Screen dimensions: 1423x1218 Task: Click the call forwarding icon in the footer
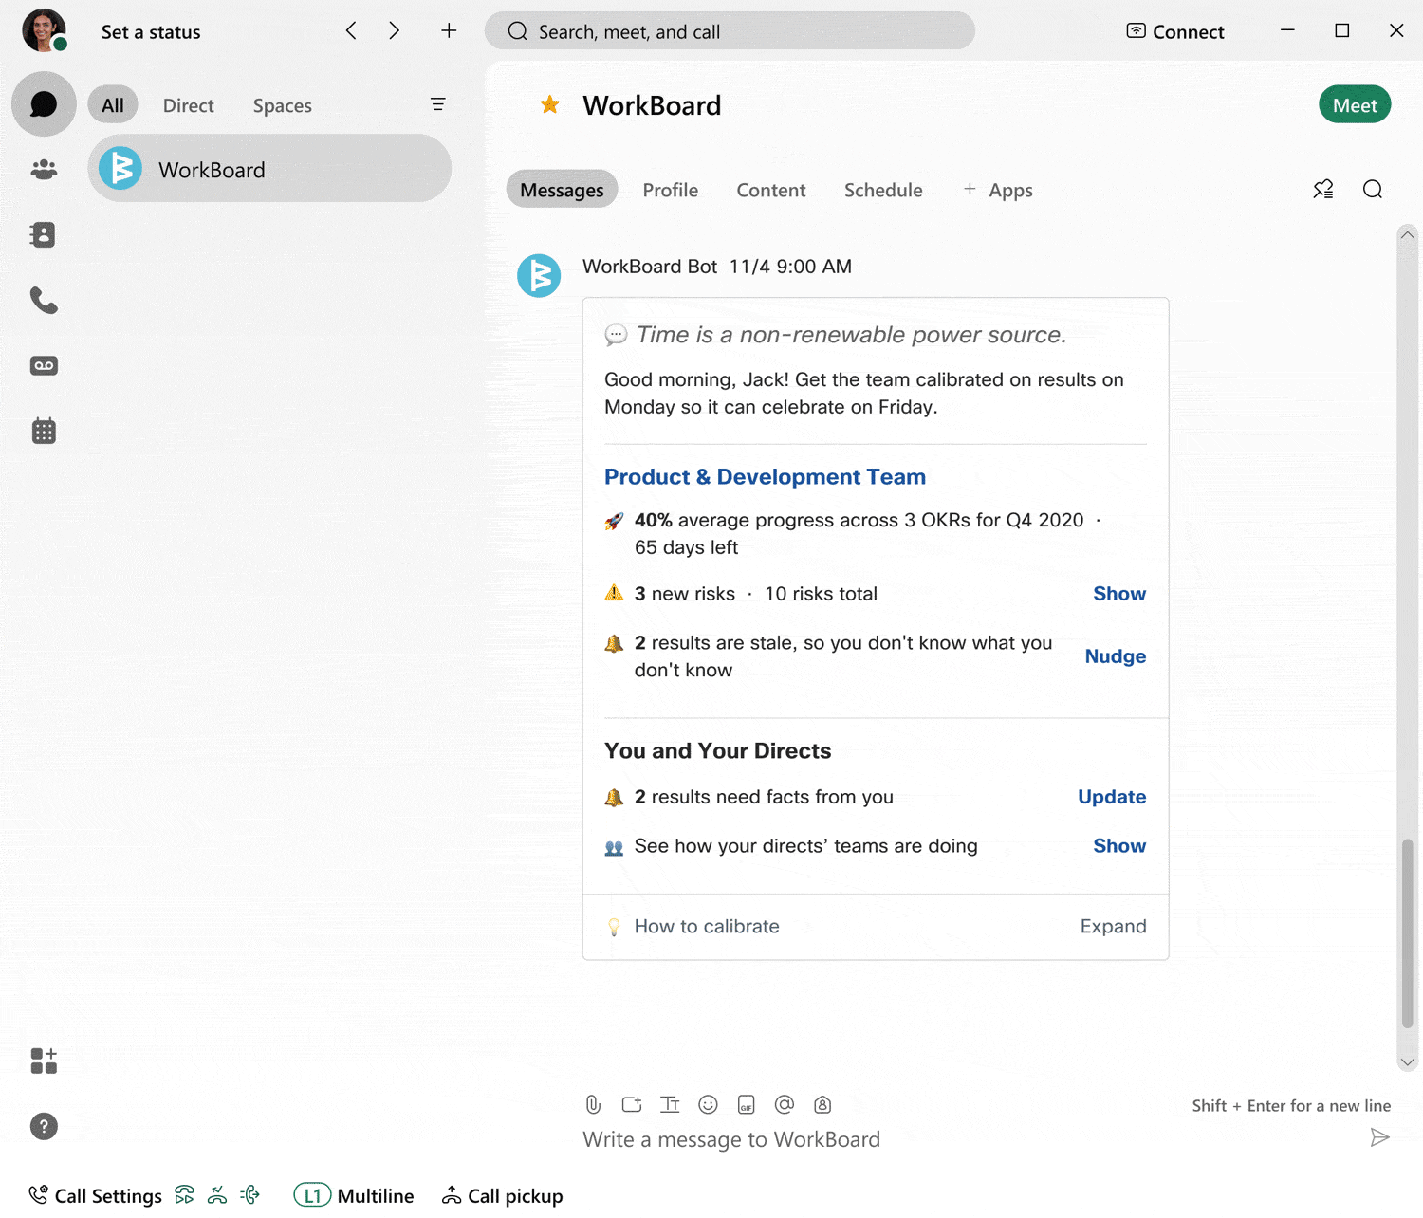tap(185, 1195)
